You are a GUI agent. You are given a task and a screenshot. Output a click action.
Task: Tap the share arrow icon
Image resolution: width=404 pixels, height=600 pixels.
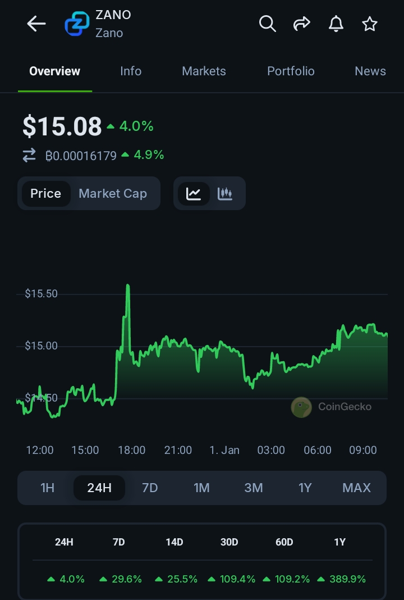tap(301, 24)
